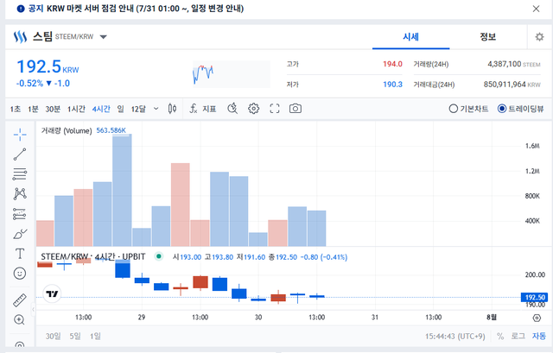The image size is (553, 353).
Task: Open the page settings gear in header
Action: (x=539, y=36)
